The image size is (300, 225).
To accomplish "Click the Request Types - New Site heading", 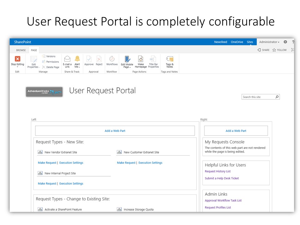I will click(60, 142).
